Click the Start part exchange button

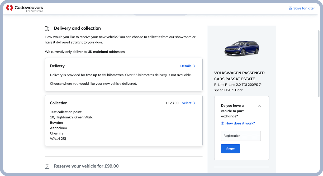(x=230, y=149)
